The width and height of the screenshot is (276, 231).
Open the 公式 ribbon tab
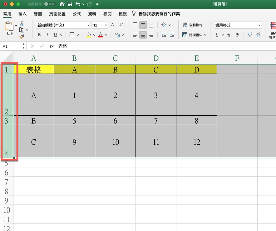tap(77, 14)
